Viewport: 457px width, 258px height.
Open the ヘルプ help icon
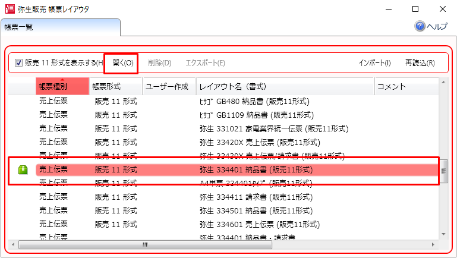pos(420,26)
